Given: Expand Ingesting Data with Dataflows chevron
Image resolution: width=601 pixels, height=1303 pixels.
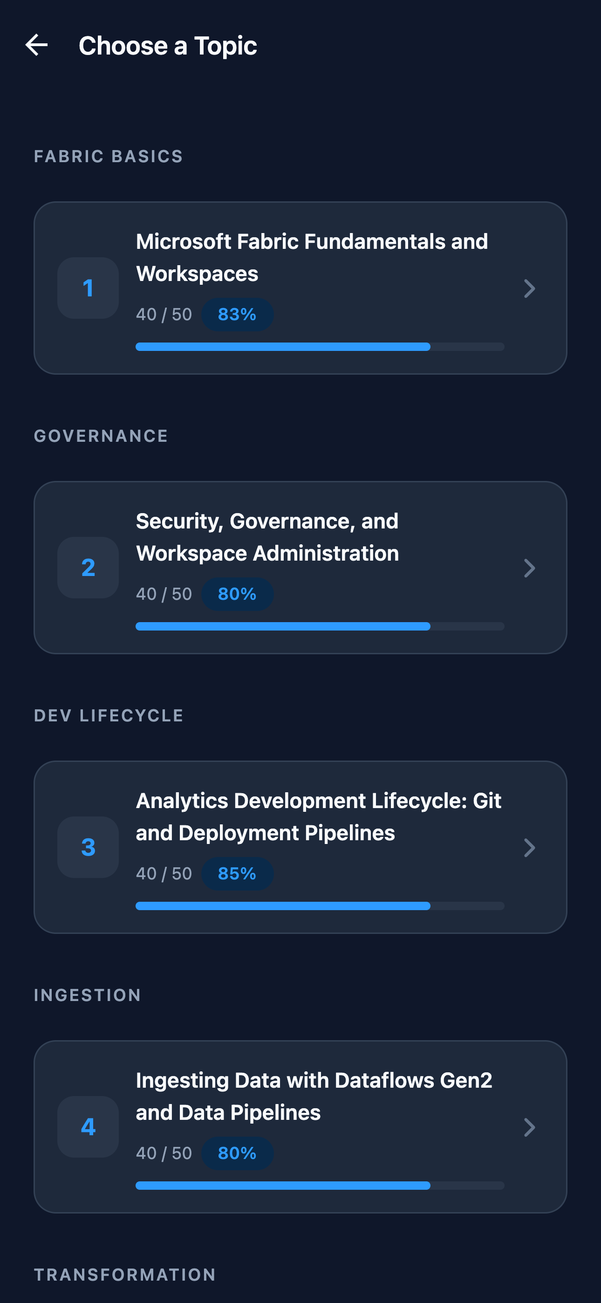Looking at the screenshot, I should [x=529, y=1127].
